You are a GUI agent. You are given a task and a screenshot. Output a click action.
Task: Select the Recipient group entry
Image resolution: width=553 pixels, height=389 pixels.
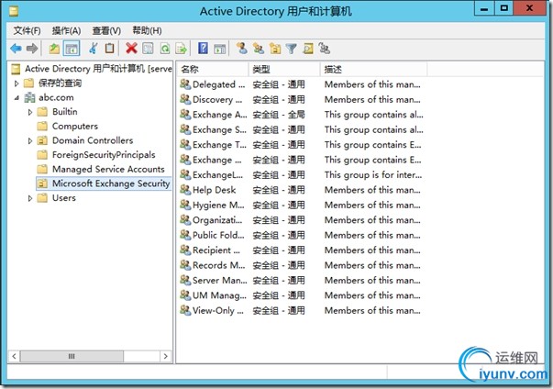[210, 250]
